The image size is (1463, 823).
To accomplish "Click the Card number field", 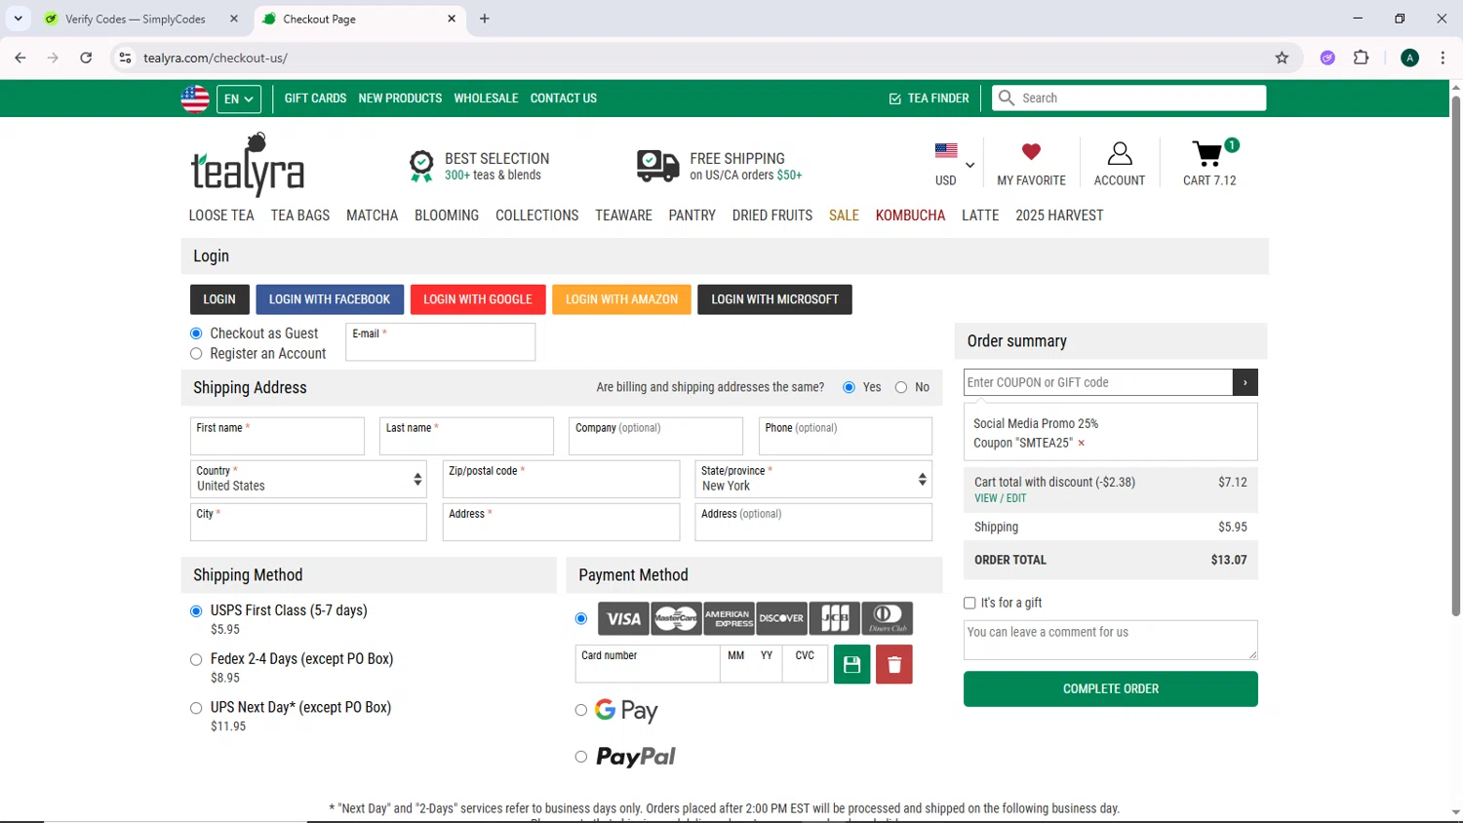I will tap(648, 664).
